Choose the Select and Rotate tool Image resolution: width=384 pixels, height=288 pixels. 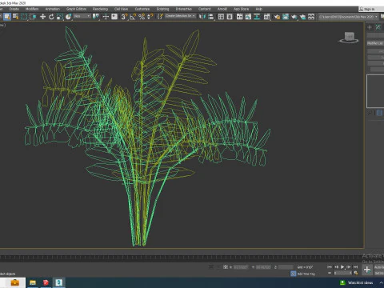pyautogui.click(x=51, y=17)
